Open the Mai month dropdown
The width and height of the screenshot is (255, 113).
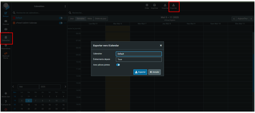28,87
